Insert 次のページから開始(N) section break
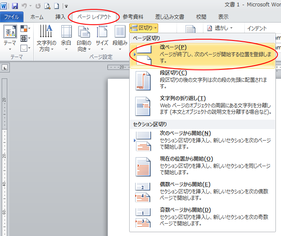The width and height of the screenshot is (281, 236). 203,141
